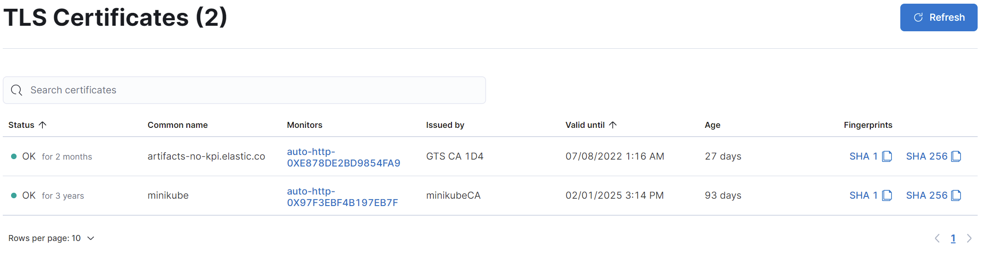Open the Rows per page dropdown
This screenshot has height=264, width=985.
pos(51,238)
